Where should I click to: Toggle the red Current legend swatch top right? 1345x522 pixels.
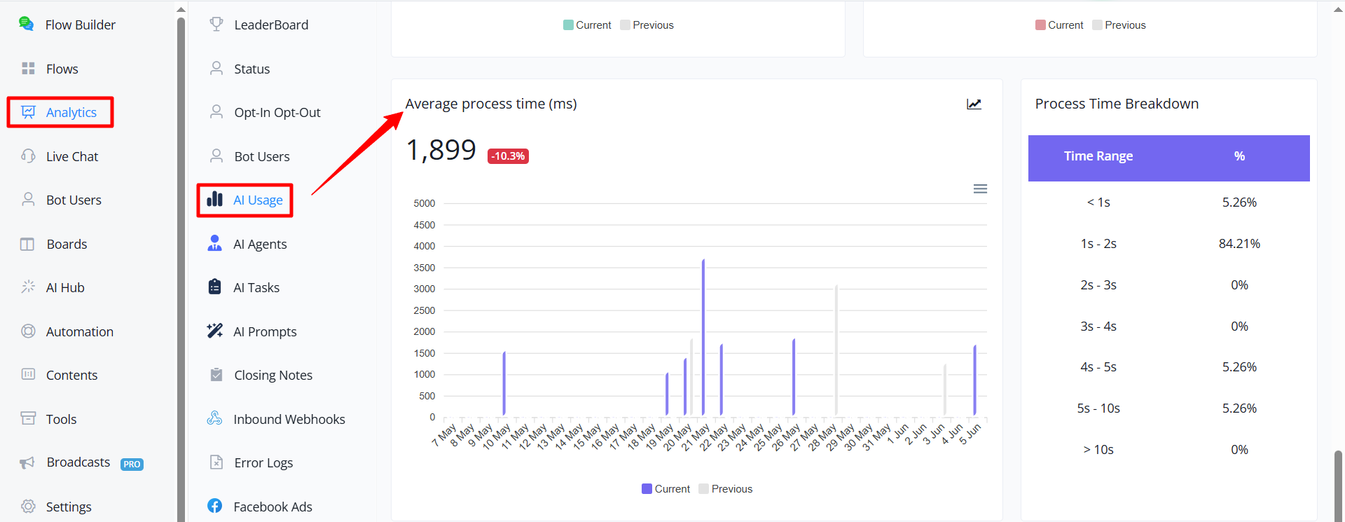(1040, 25)
